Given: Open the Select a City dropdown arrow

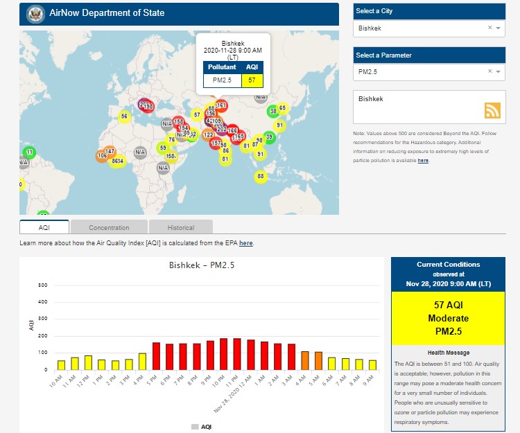Looking at the screenshot, I should point(499,28).
